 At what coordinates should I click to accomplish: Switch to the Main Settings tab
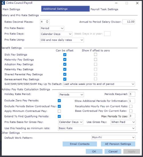(x=11, y=9)
